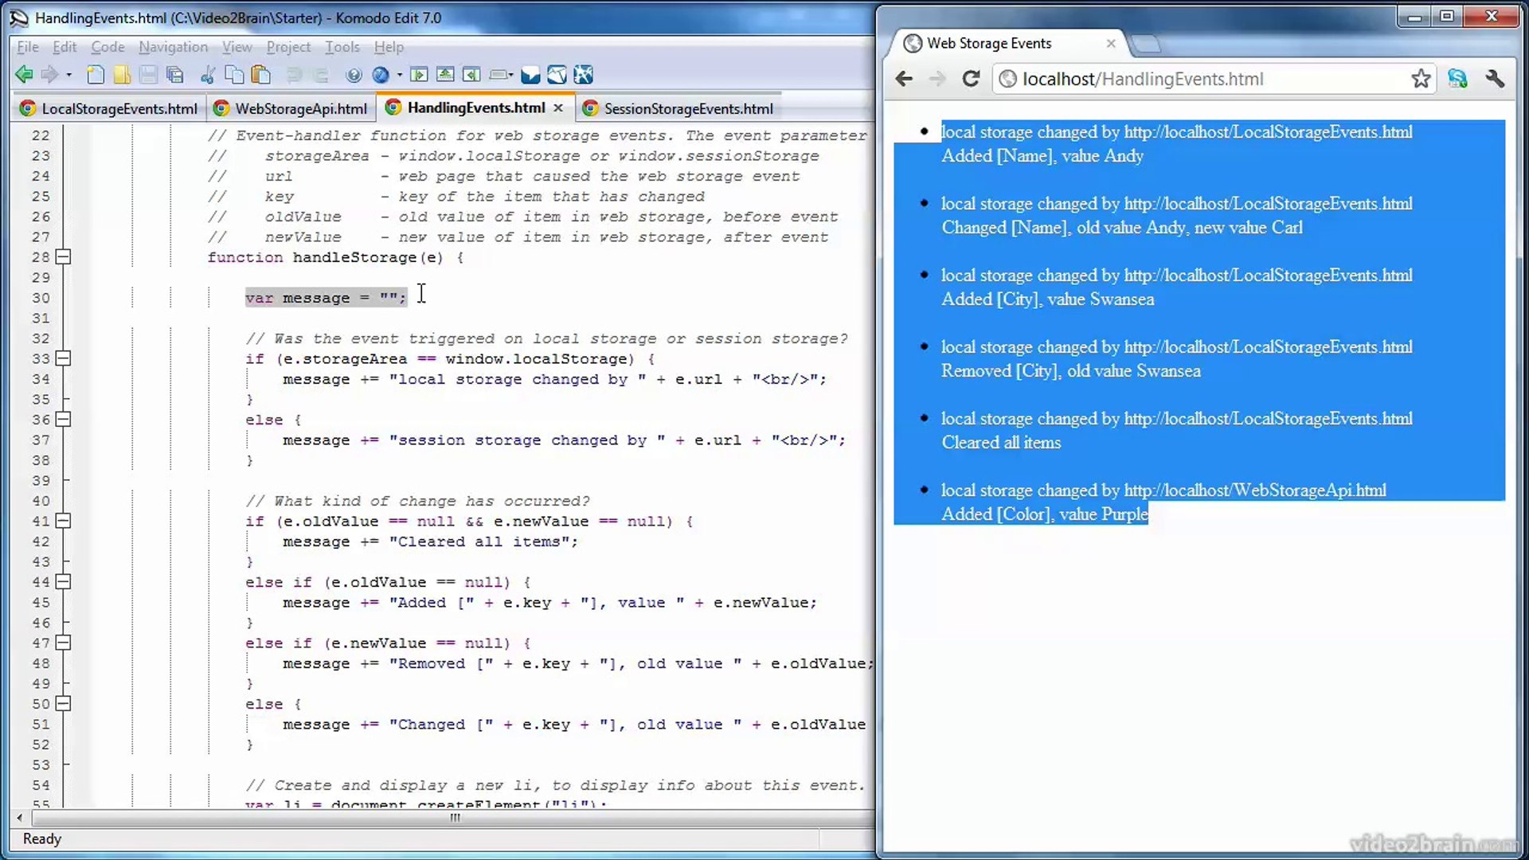Bookmark the page with the star icon

(1421, 79)
